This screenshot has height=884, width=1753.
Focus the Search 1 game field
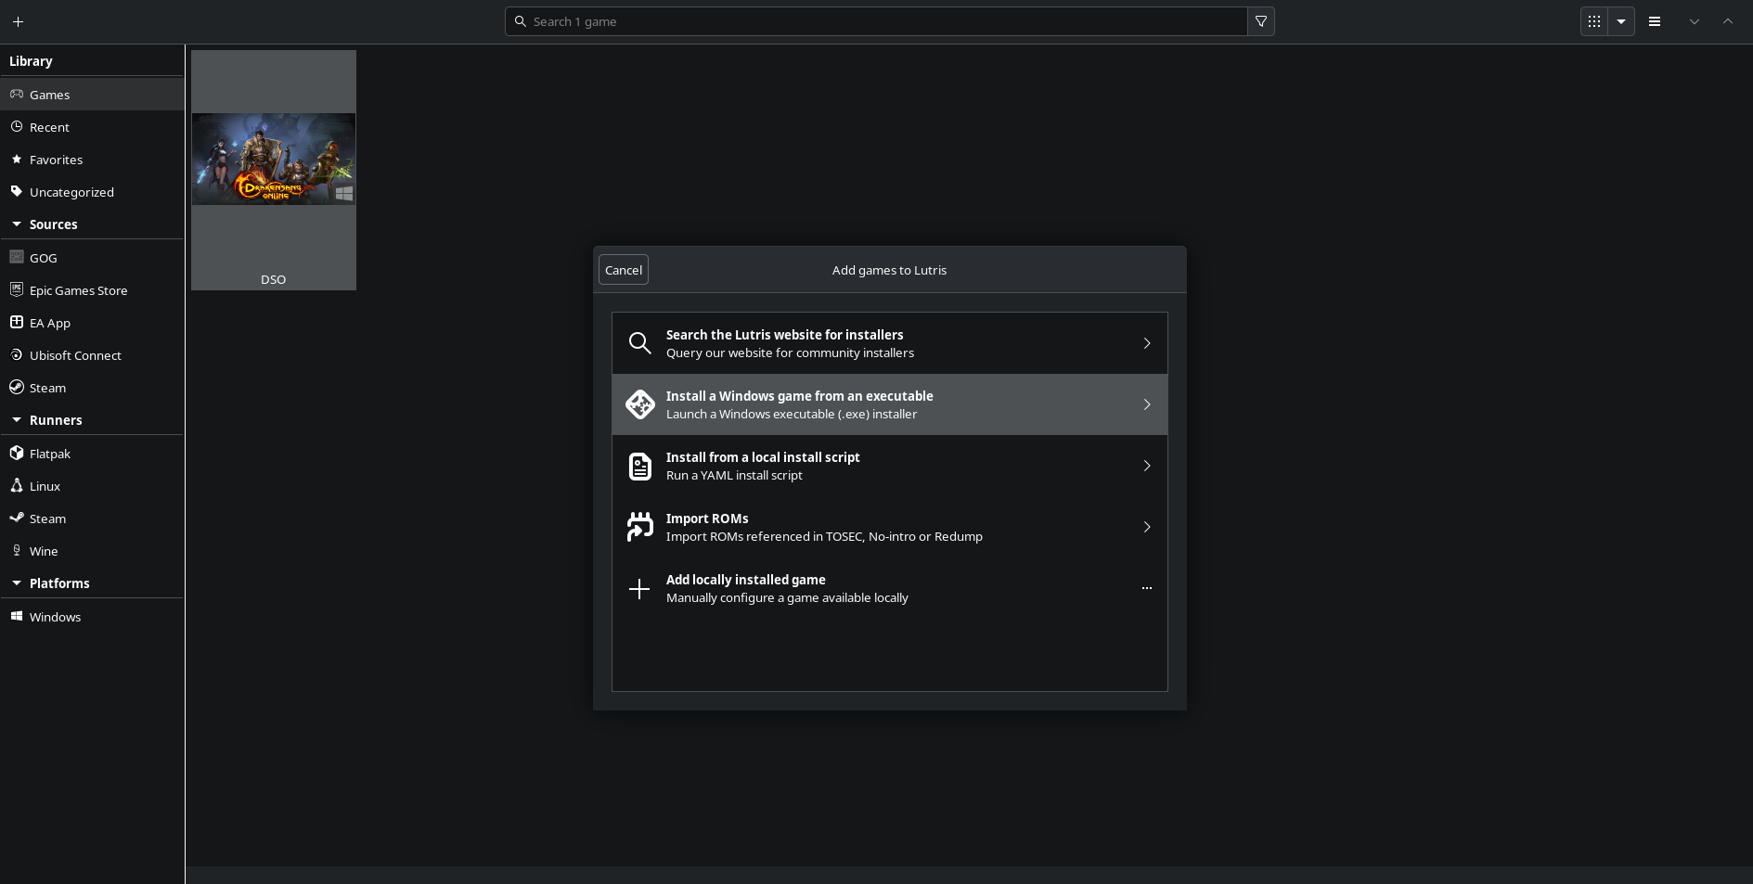coord(876,21)
